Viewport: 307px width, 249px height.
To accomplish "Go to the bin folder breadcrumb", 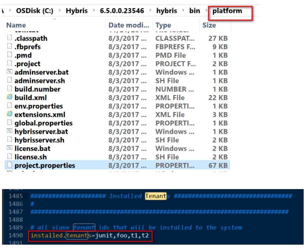I will pyautogui.click(x=195, y=11).
